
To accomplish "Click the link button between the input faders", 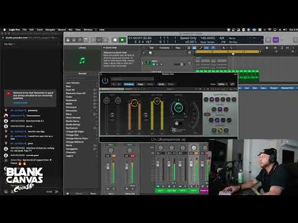I will tap(112, 115).
